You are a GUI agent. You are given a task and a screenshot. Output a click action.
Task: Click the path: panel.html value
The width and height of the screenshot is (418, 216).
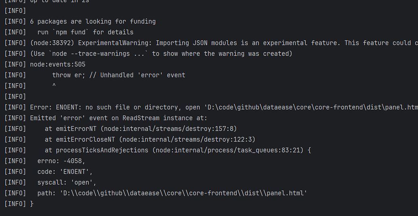click(184, 193)
